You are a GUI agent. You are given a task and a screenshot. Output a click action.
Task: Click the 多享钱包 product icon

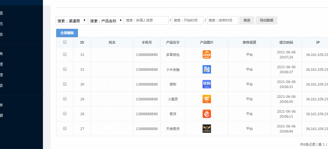(x=207, y=55)
